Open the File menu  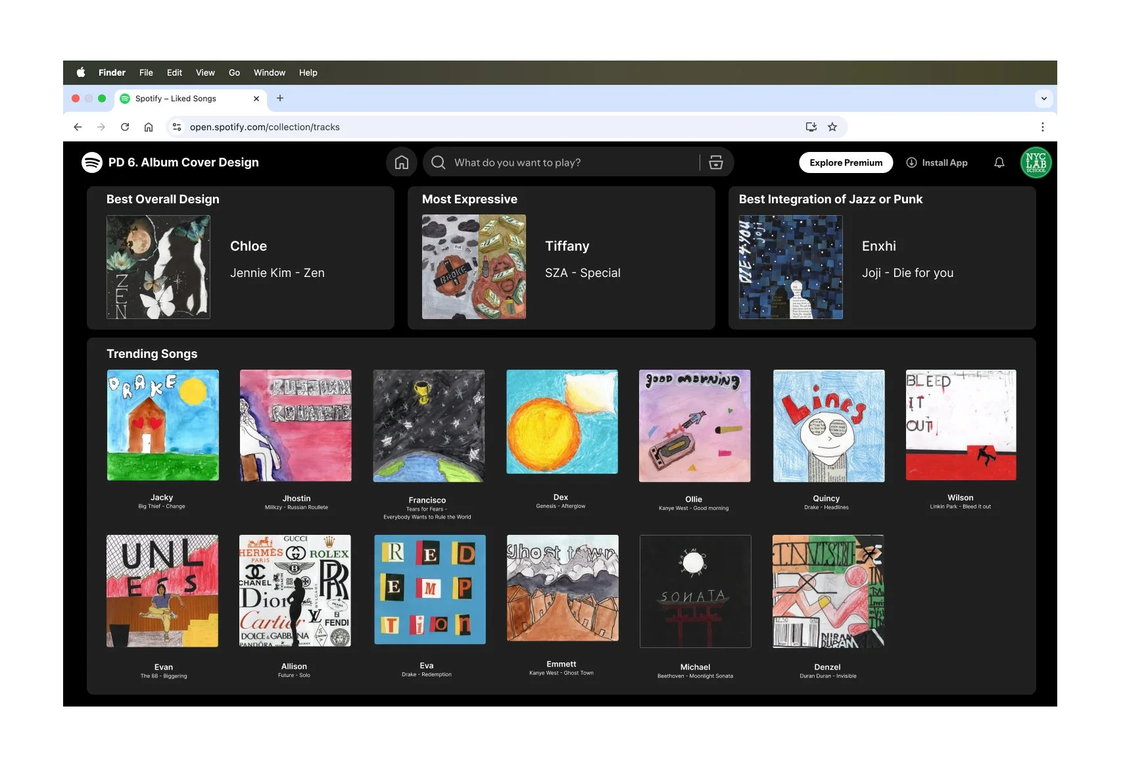pos(146,72)
